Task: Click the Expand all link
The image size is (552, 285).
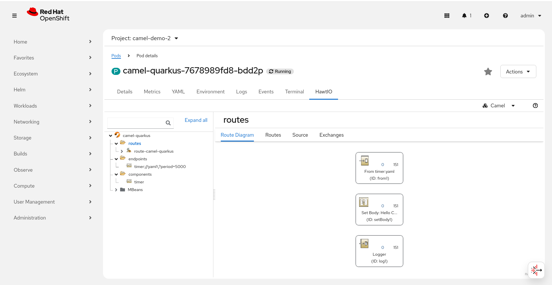Action: tap(196, 120)
